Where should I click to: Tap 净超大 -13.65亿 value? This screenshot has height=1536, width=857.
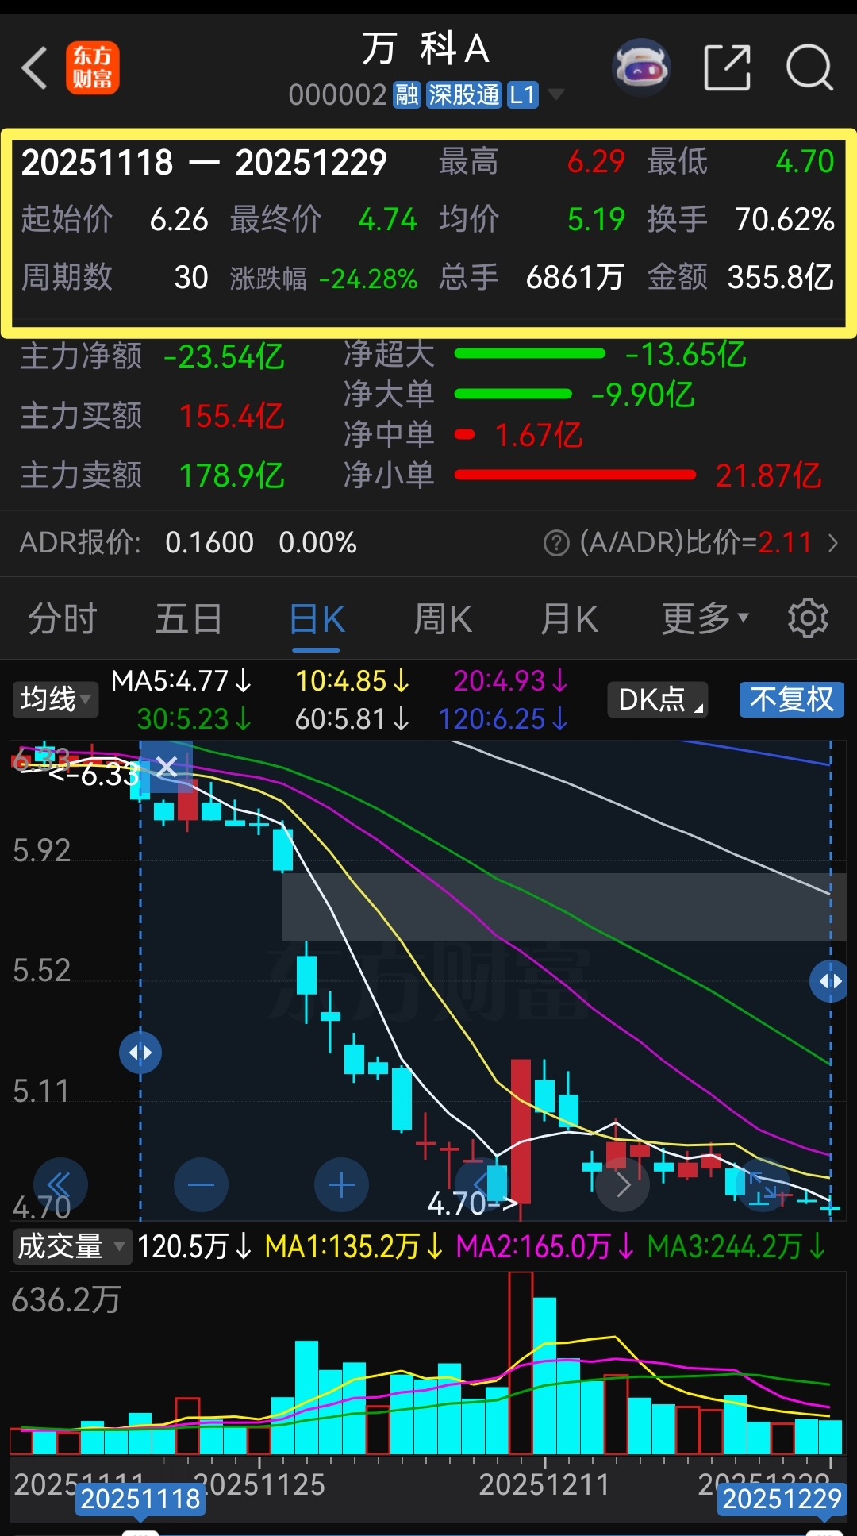click(x=686, y=354)
